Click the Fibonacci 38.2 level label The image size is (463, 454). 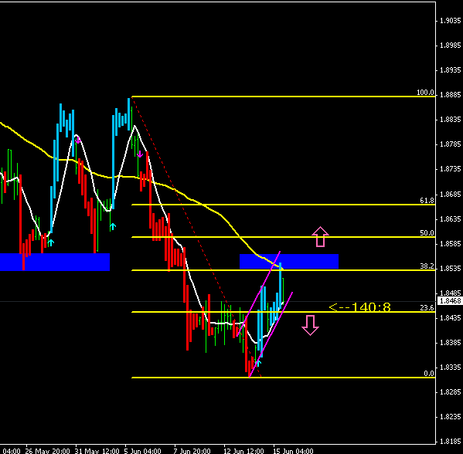(427, 266)
